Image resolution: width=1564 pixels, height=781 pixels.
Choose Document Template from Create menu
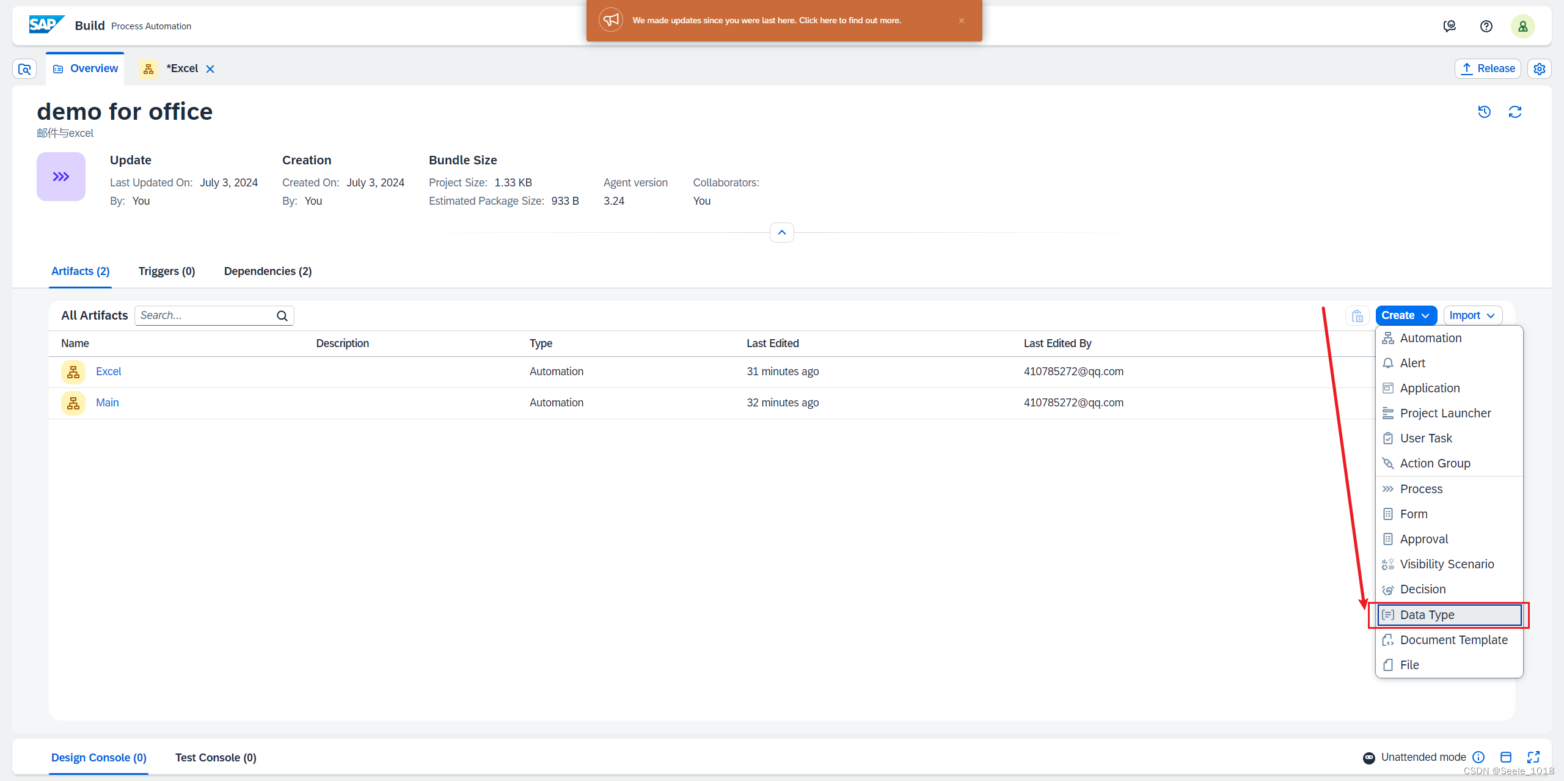1449,640
